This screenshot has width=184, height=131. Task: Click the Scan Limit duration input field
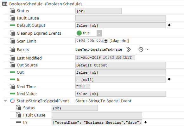tap(90, 41)
